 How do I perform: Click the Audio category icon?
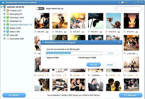click(x=8, y=35)
